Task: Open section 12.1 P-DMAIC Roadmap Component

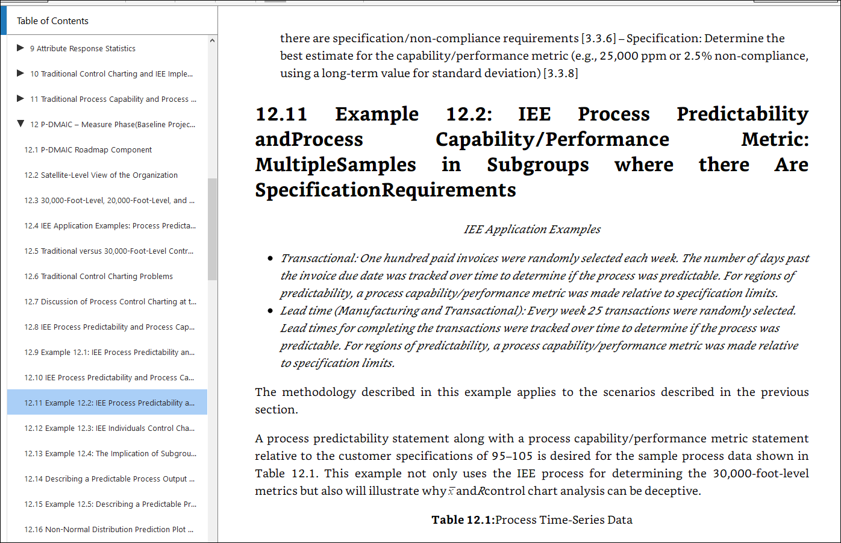Action: point(88,149)
